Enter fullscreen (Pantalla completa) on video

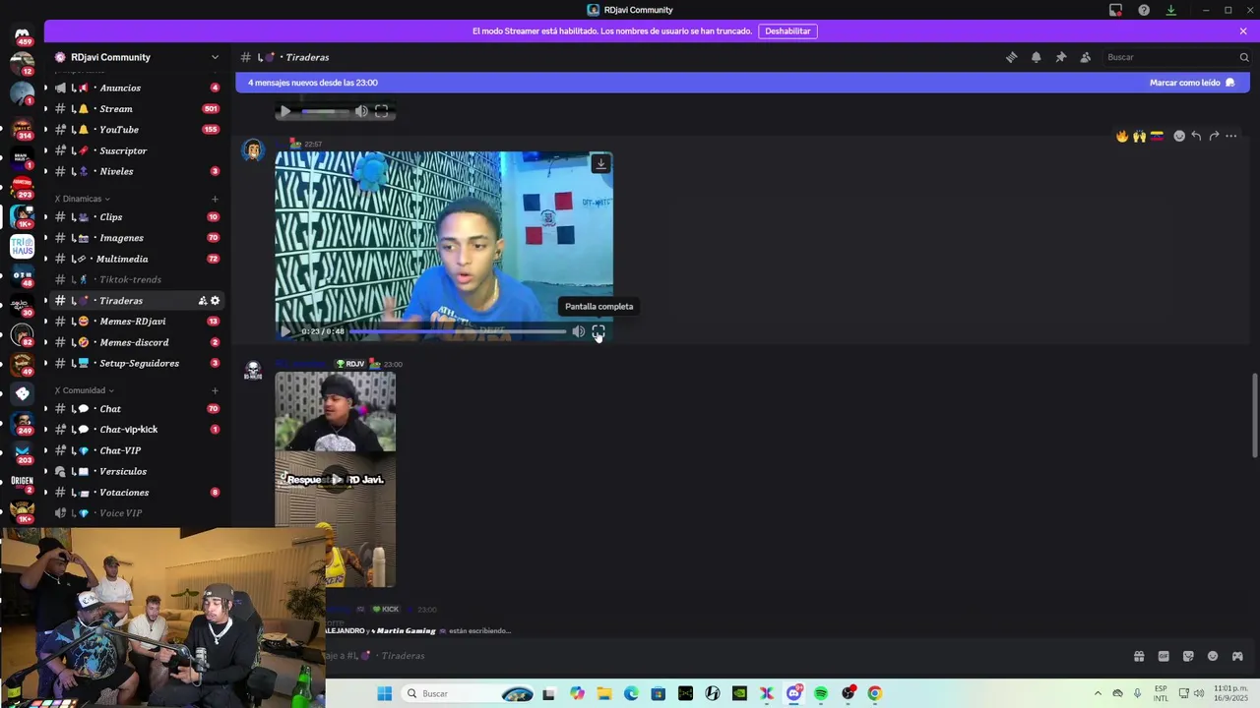[x=598, y=331]
